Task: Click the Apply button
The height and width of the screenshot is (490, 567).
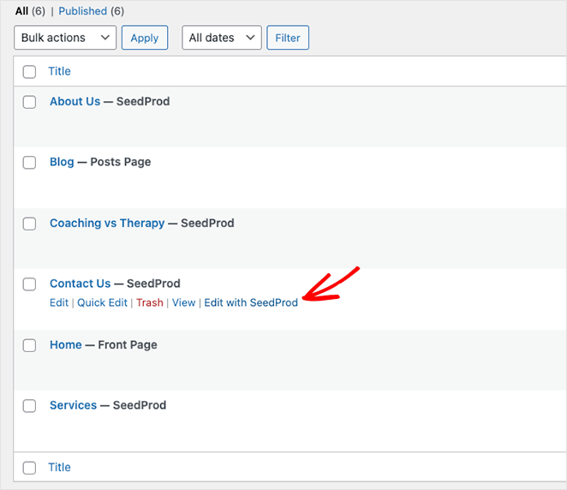Action: pyautogui.click(x=145, y=37)
